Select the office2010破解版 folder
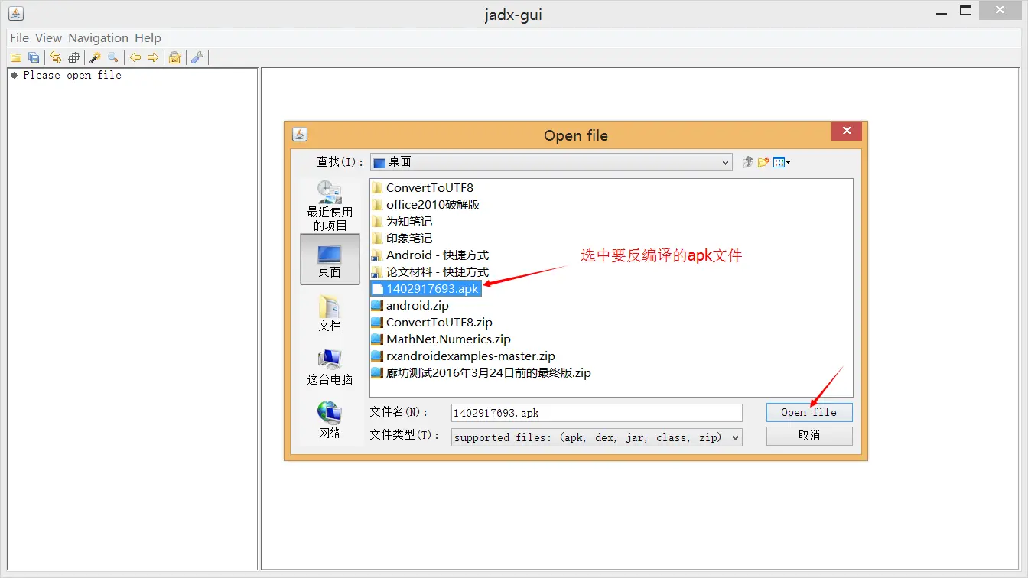Viewport: 1028px width, 578px height. pos(425,204)
